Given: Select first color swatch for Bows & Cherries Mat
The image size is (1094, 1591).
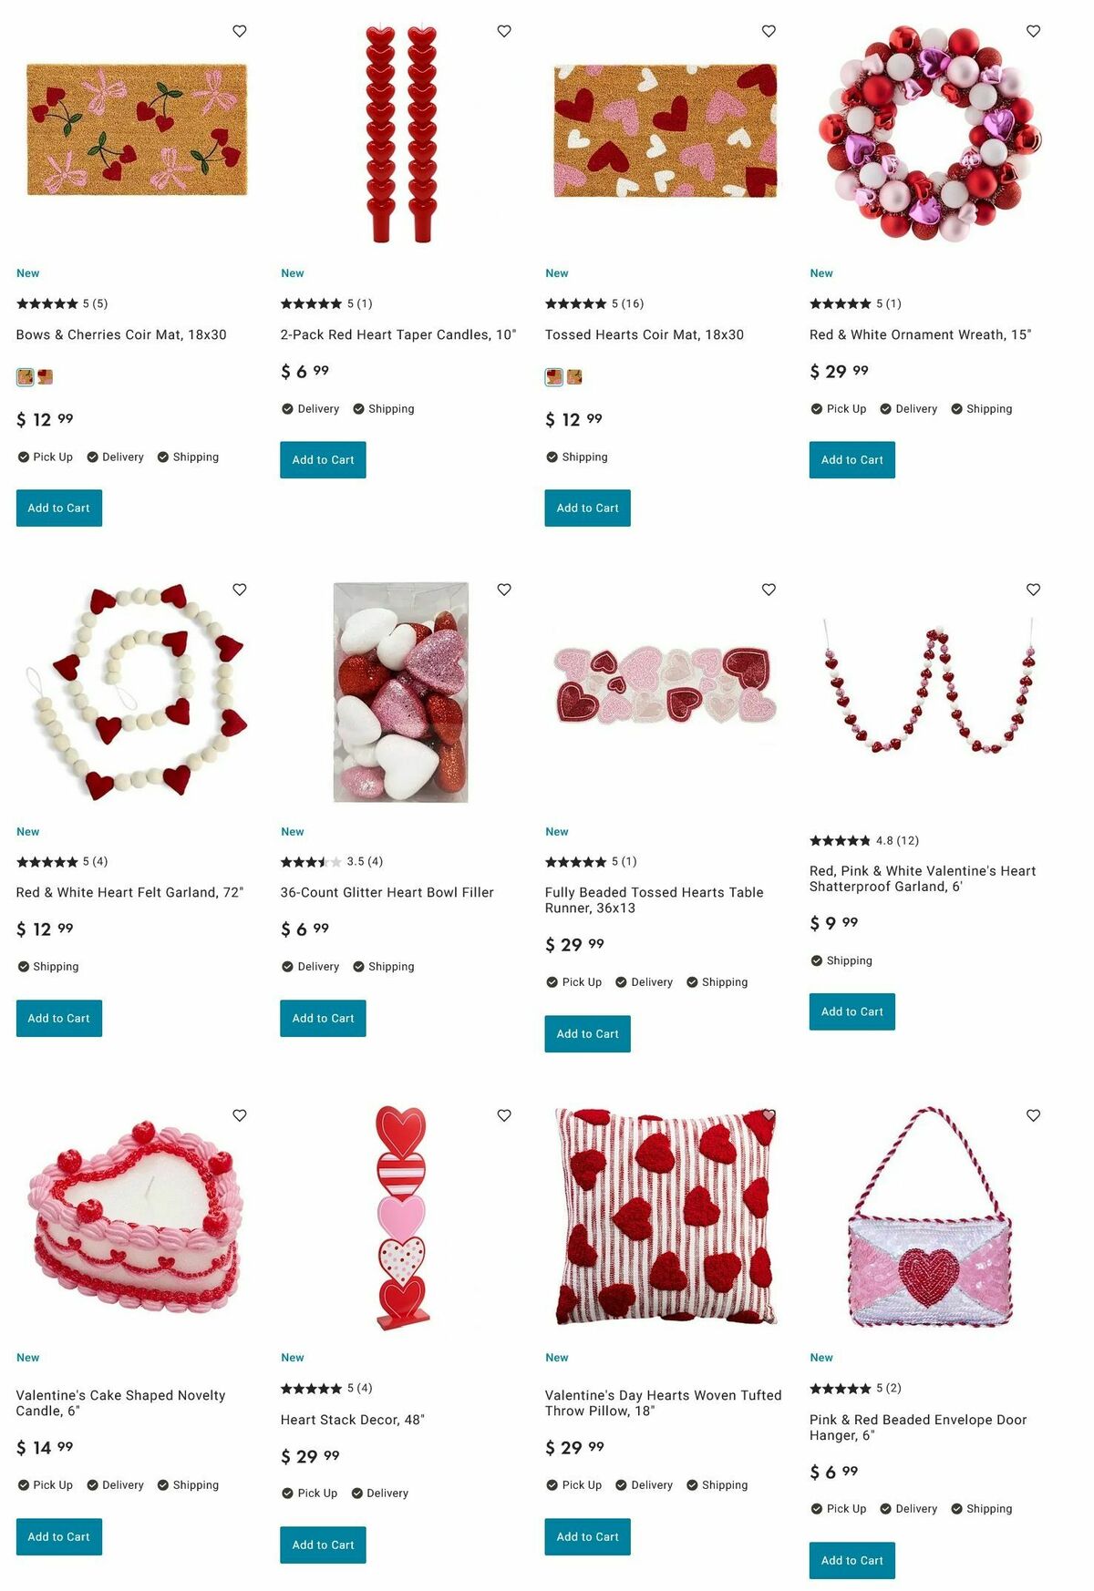Looking at the screenshot, I should (25, 376).
